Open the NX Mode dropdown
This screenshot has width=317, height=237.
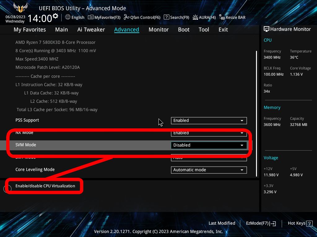click(209, 133)
